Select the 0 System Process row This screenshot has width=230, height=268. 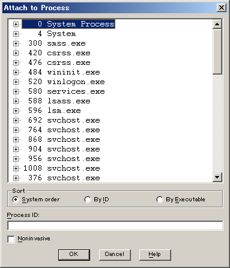68,24
